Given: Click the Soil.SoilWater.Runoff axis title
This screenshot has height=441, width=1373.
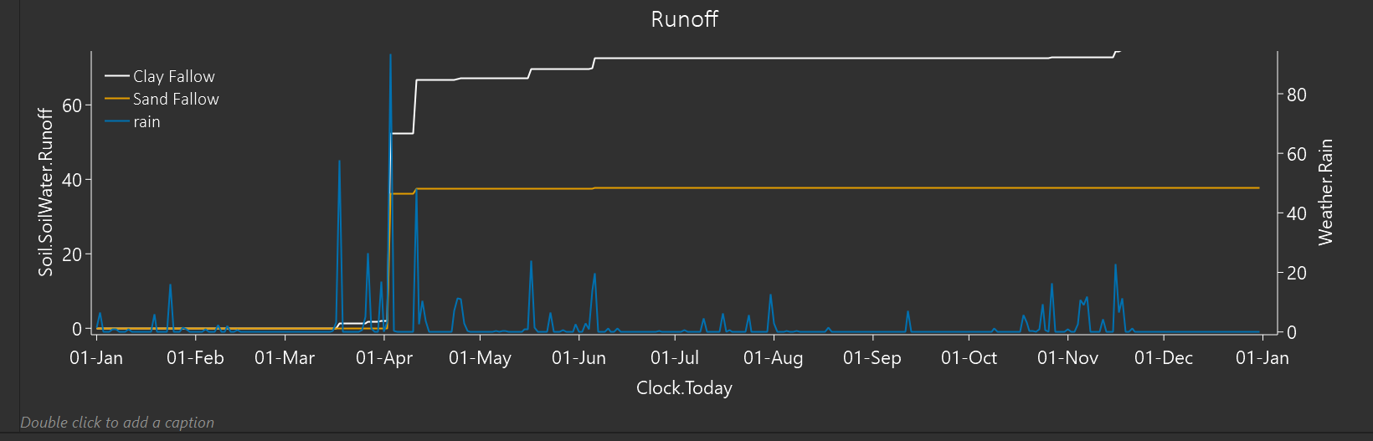Looking at the screenshot, I should (x=45, y=192).
